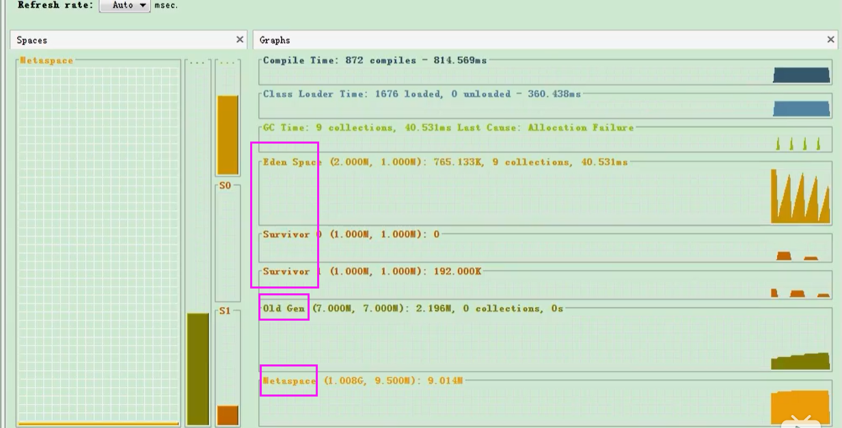The height and width of the screenshot is (428, 842).
Task: Click the S0 label in Spaces
Action: tap(225, 186)
